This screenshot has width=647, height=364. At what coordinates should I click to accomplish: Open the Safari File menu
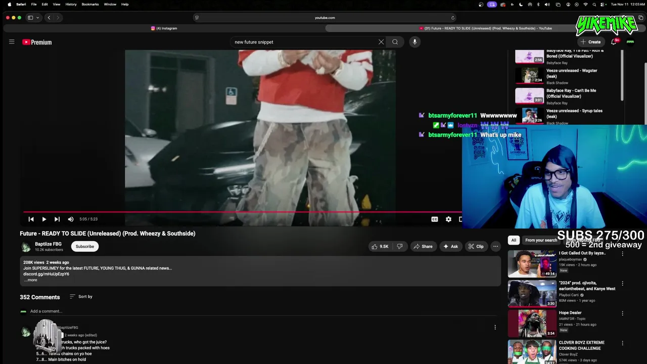pos(34,4)
